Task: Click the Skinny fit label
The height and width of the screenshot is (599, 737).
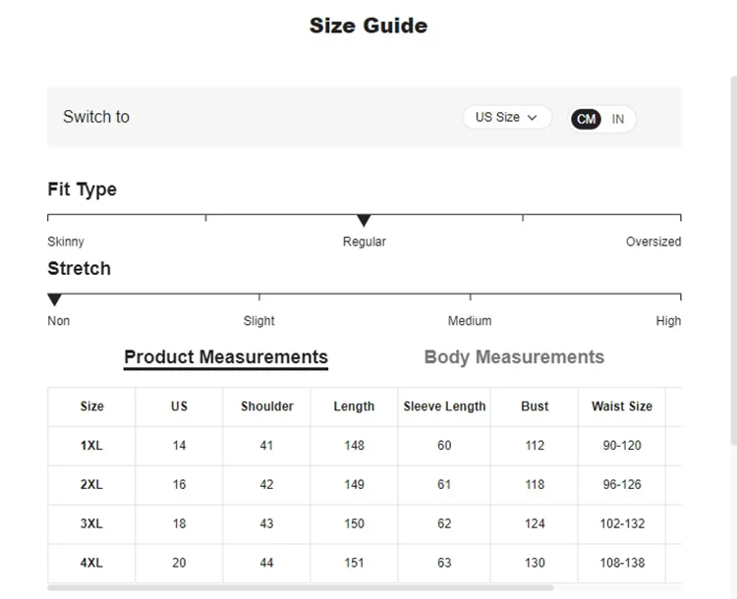Action: click(x=66, y=242)
